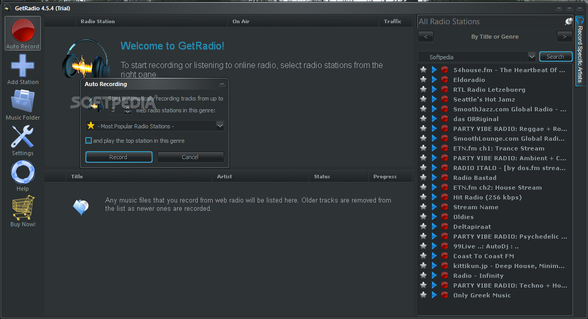This screenshot has height=319, width=588.
Task: Play the 99Live AutoDj station
Action: pos(434,246)
